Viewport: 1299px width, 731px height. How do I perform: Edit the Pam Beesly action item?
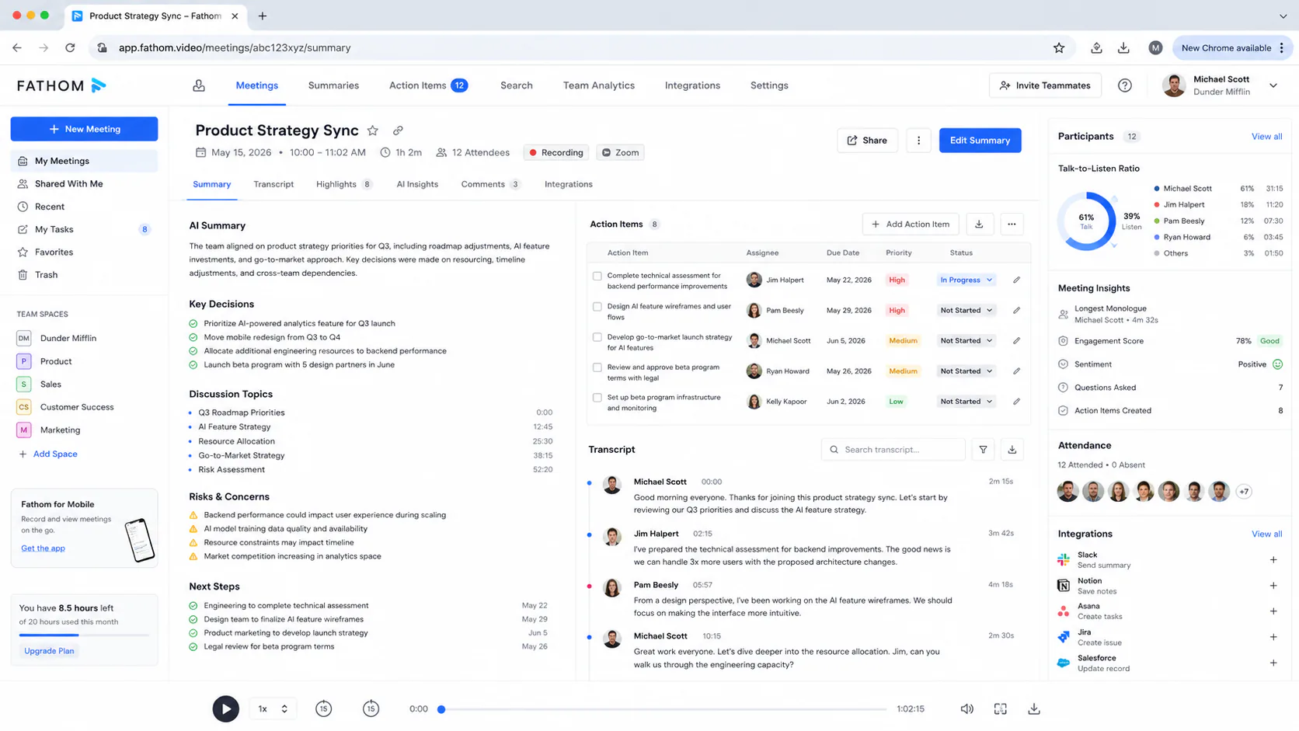[1016, 310]
